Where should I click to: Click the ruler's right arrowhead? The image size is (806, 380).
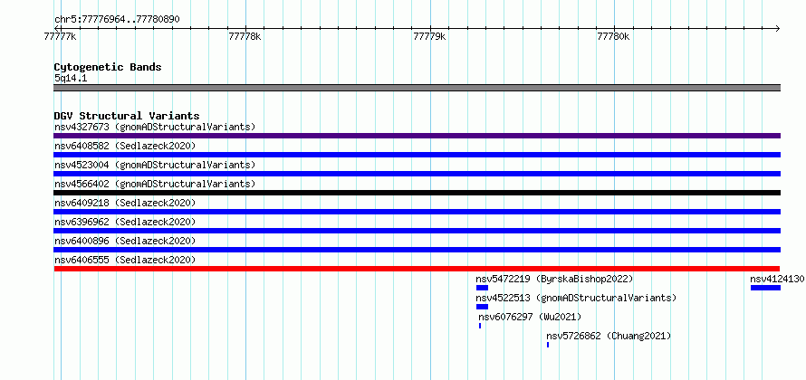point(778,28)
